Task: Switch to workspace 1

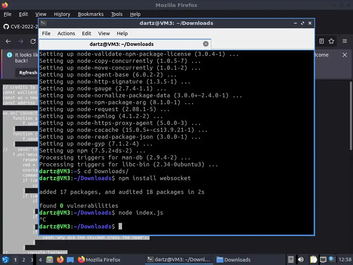Action: 15,260
